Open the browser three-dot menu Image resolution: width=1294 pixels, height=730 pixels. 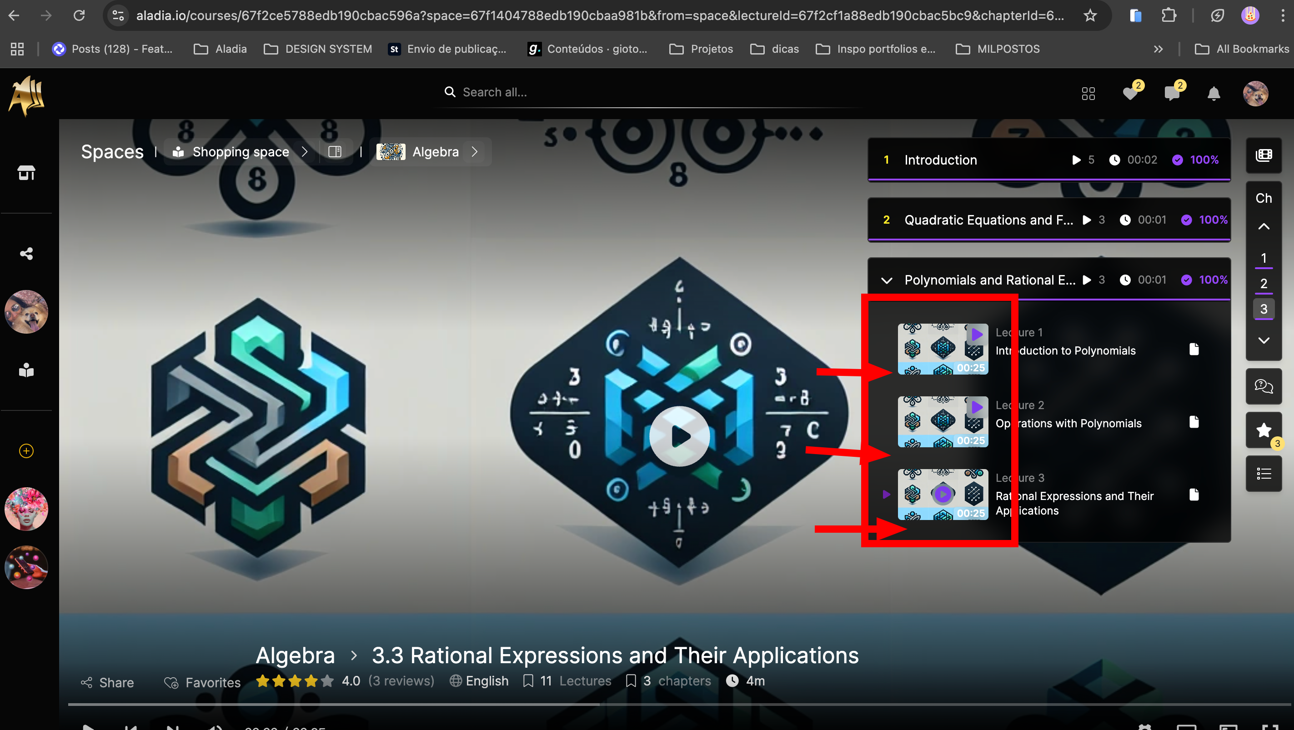pos(1283,15)
